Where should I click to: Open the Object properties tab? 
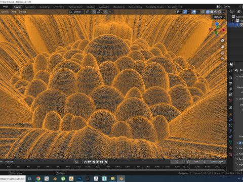click(x=230, y=114)
